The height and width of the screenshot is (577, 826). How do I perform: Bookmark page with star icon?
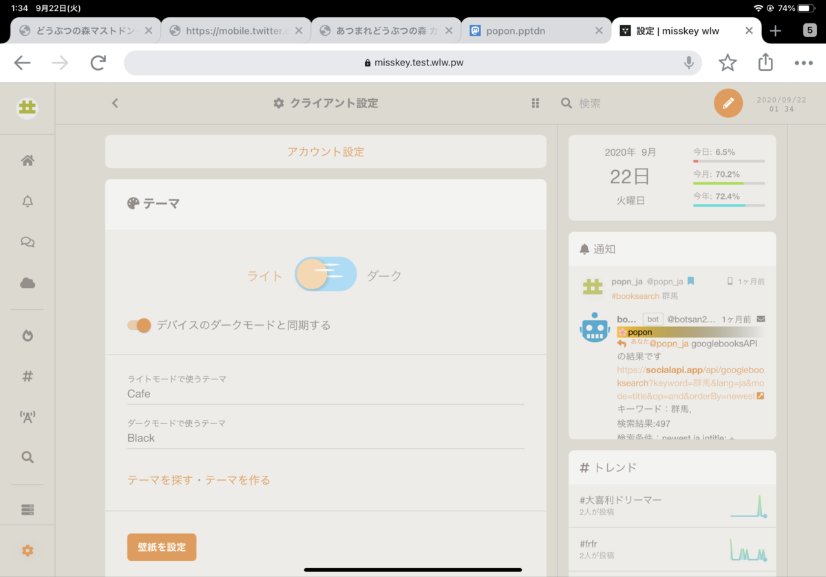(728, 63)
